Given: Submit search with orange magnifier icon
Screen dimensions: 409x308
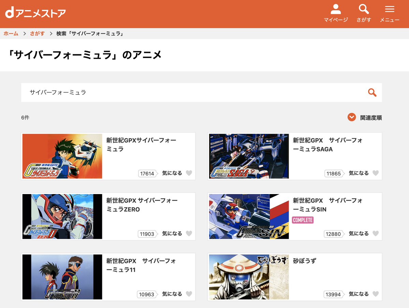Looking at the screenshot, I should tap(372, 92).
